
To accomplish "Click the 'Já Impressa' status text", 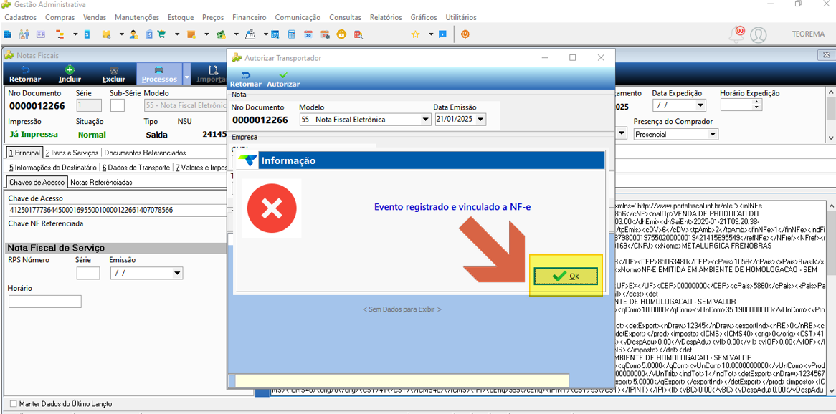I will tap(34, 134).
